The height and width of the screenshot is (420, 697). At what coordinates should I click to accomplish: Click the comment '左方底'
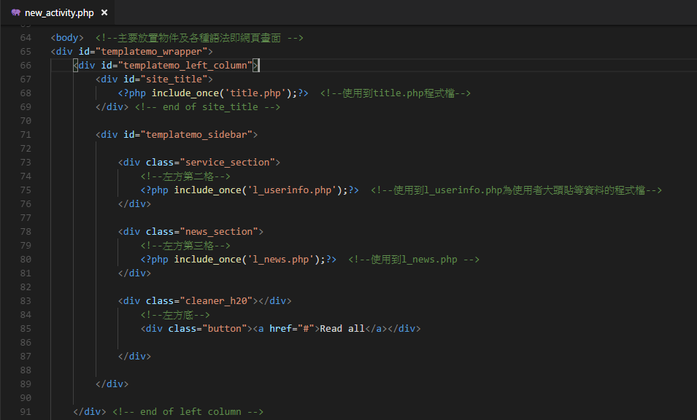[x=175, y=315]
